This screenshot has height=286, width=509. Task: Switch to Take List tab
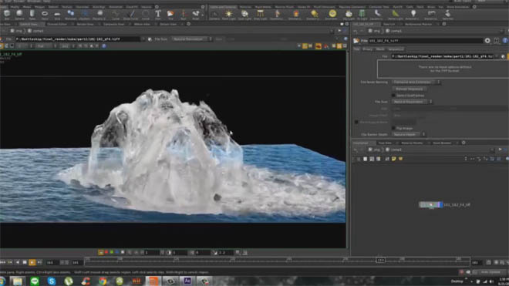click(x=389, y=24)
